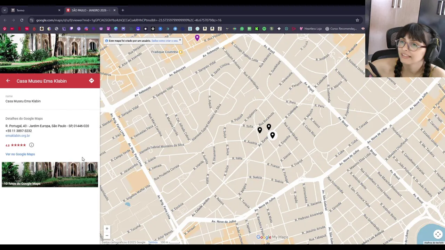Click the address bar URL
Image resolution: width=445 pixels, height=250 pixels.
click(129, 20)
